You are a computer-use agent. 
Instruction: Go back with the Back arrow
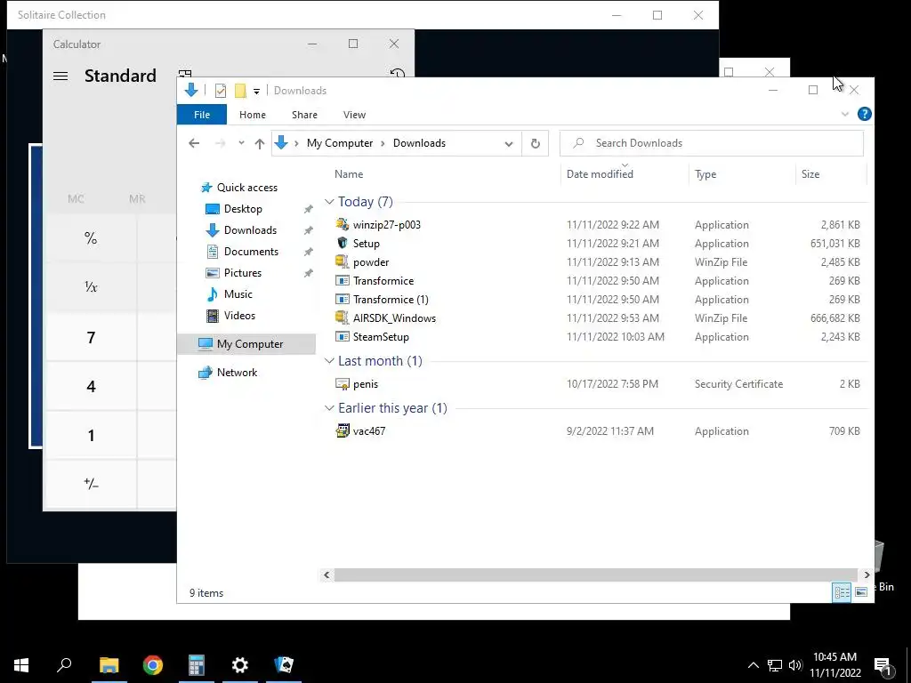(194, 143)
